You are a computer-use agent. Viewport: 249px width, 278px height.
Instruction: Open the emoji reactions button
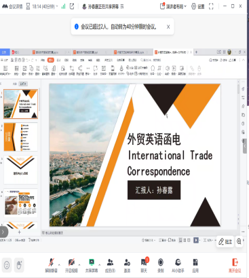(7, 264)
